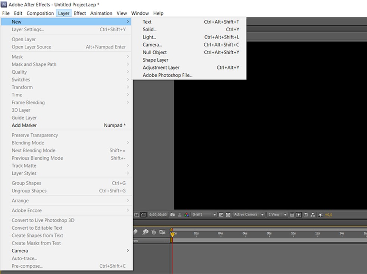The height and width of the screenshot is (274, 367).
Task: Click the reset exposure icon
Action: (x=320, y=215)
